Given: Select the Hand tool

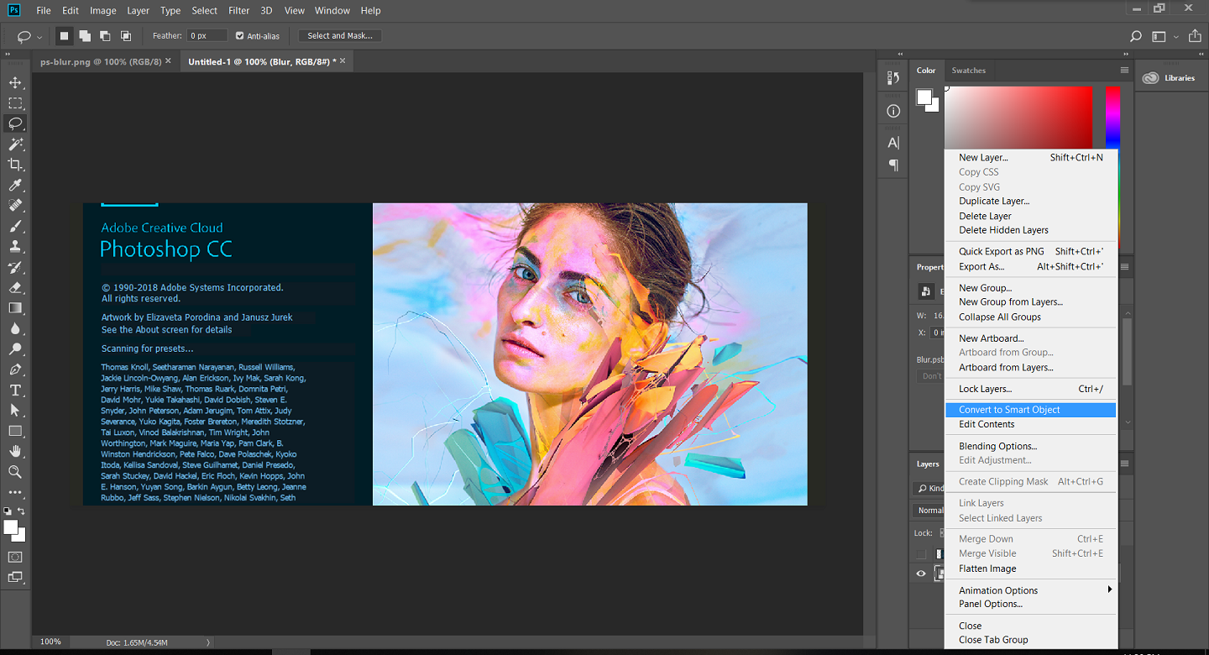Looking at the screenshot, I should click(x=15, y=452).
